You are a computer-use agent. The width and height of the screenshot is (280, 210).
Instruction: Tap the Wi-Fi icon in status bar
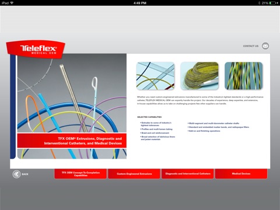12,3
